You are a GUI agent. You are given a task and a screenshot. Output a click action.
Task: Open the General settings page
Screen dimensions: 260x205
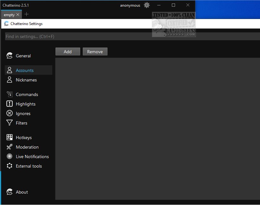(23, 56)
